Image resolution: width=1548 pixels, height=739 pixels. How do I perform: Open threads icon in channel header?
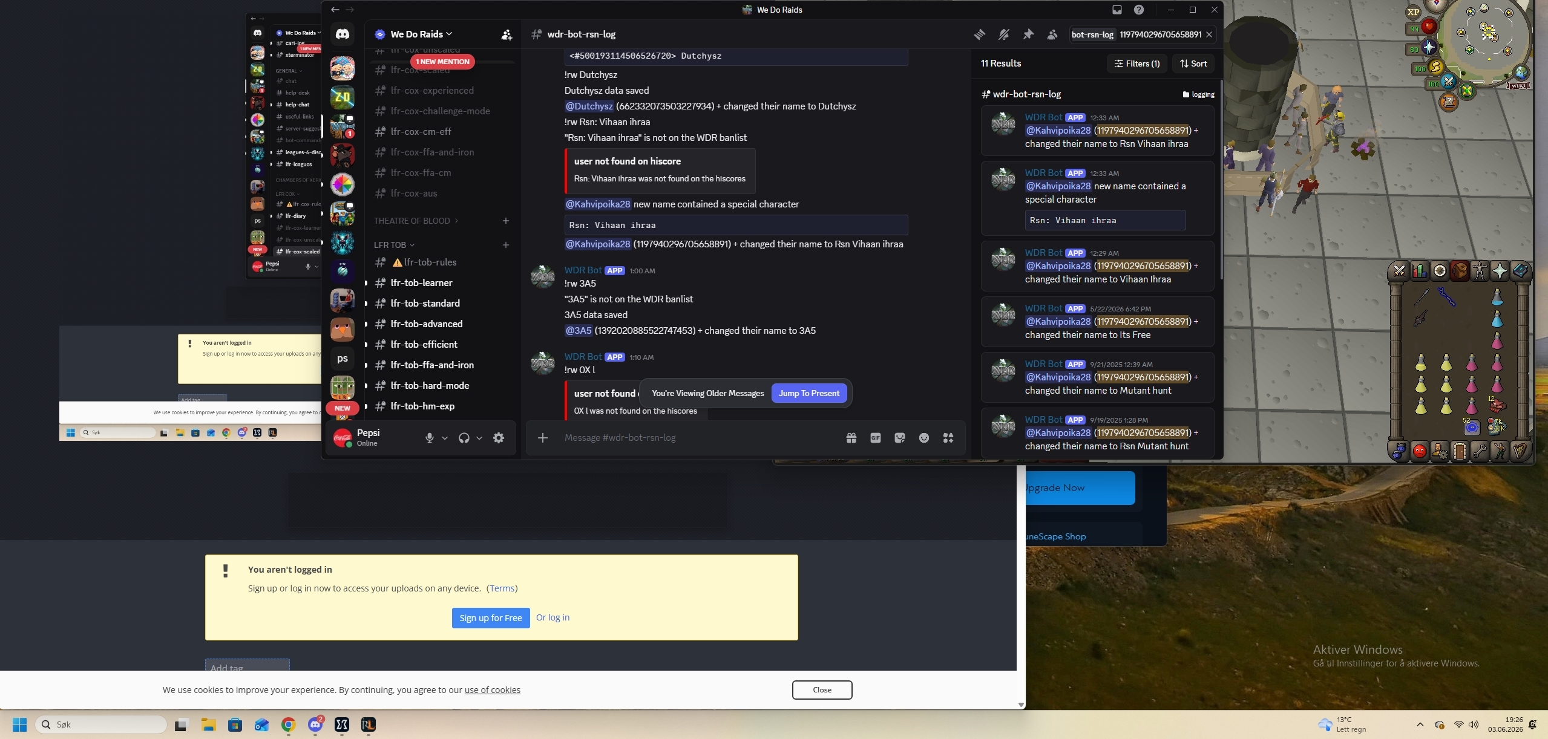(980, 34)
